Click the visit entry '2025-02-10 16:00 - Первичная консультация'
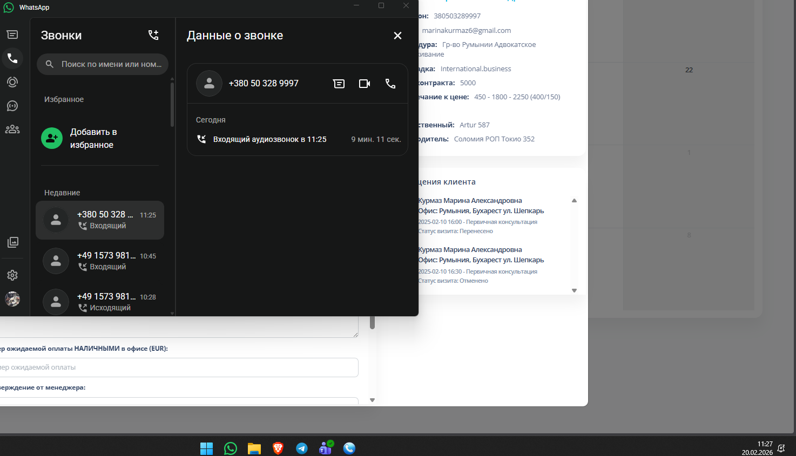This screenshot has height=456, width=796. click(478, 222)
